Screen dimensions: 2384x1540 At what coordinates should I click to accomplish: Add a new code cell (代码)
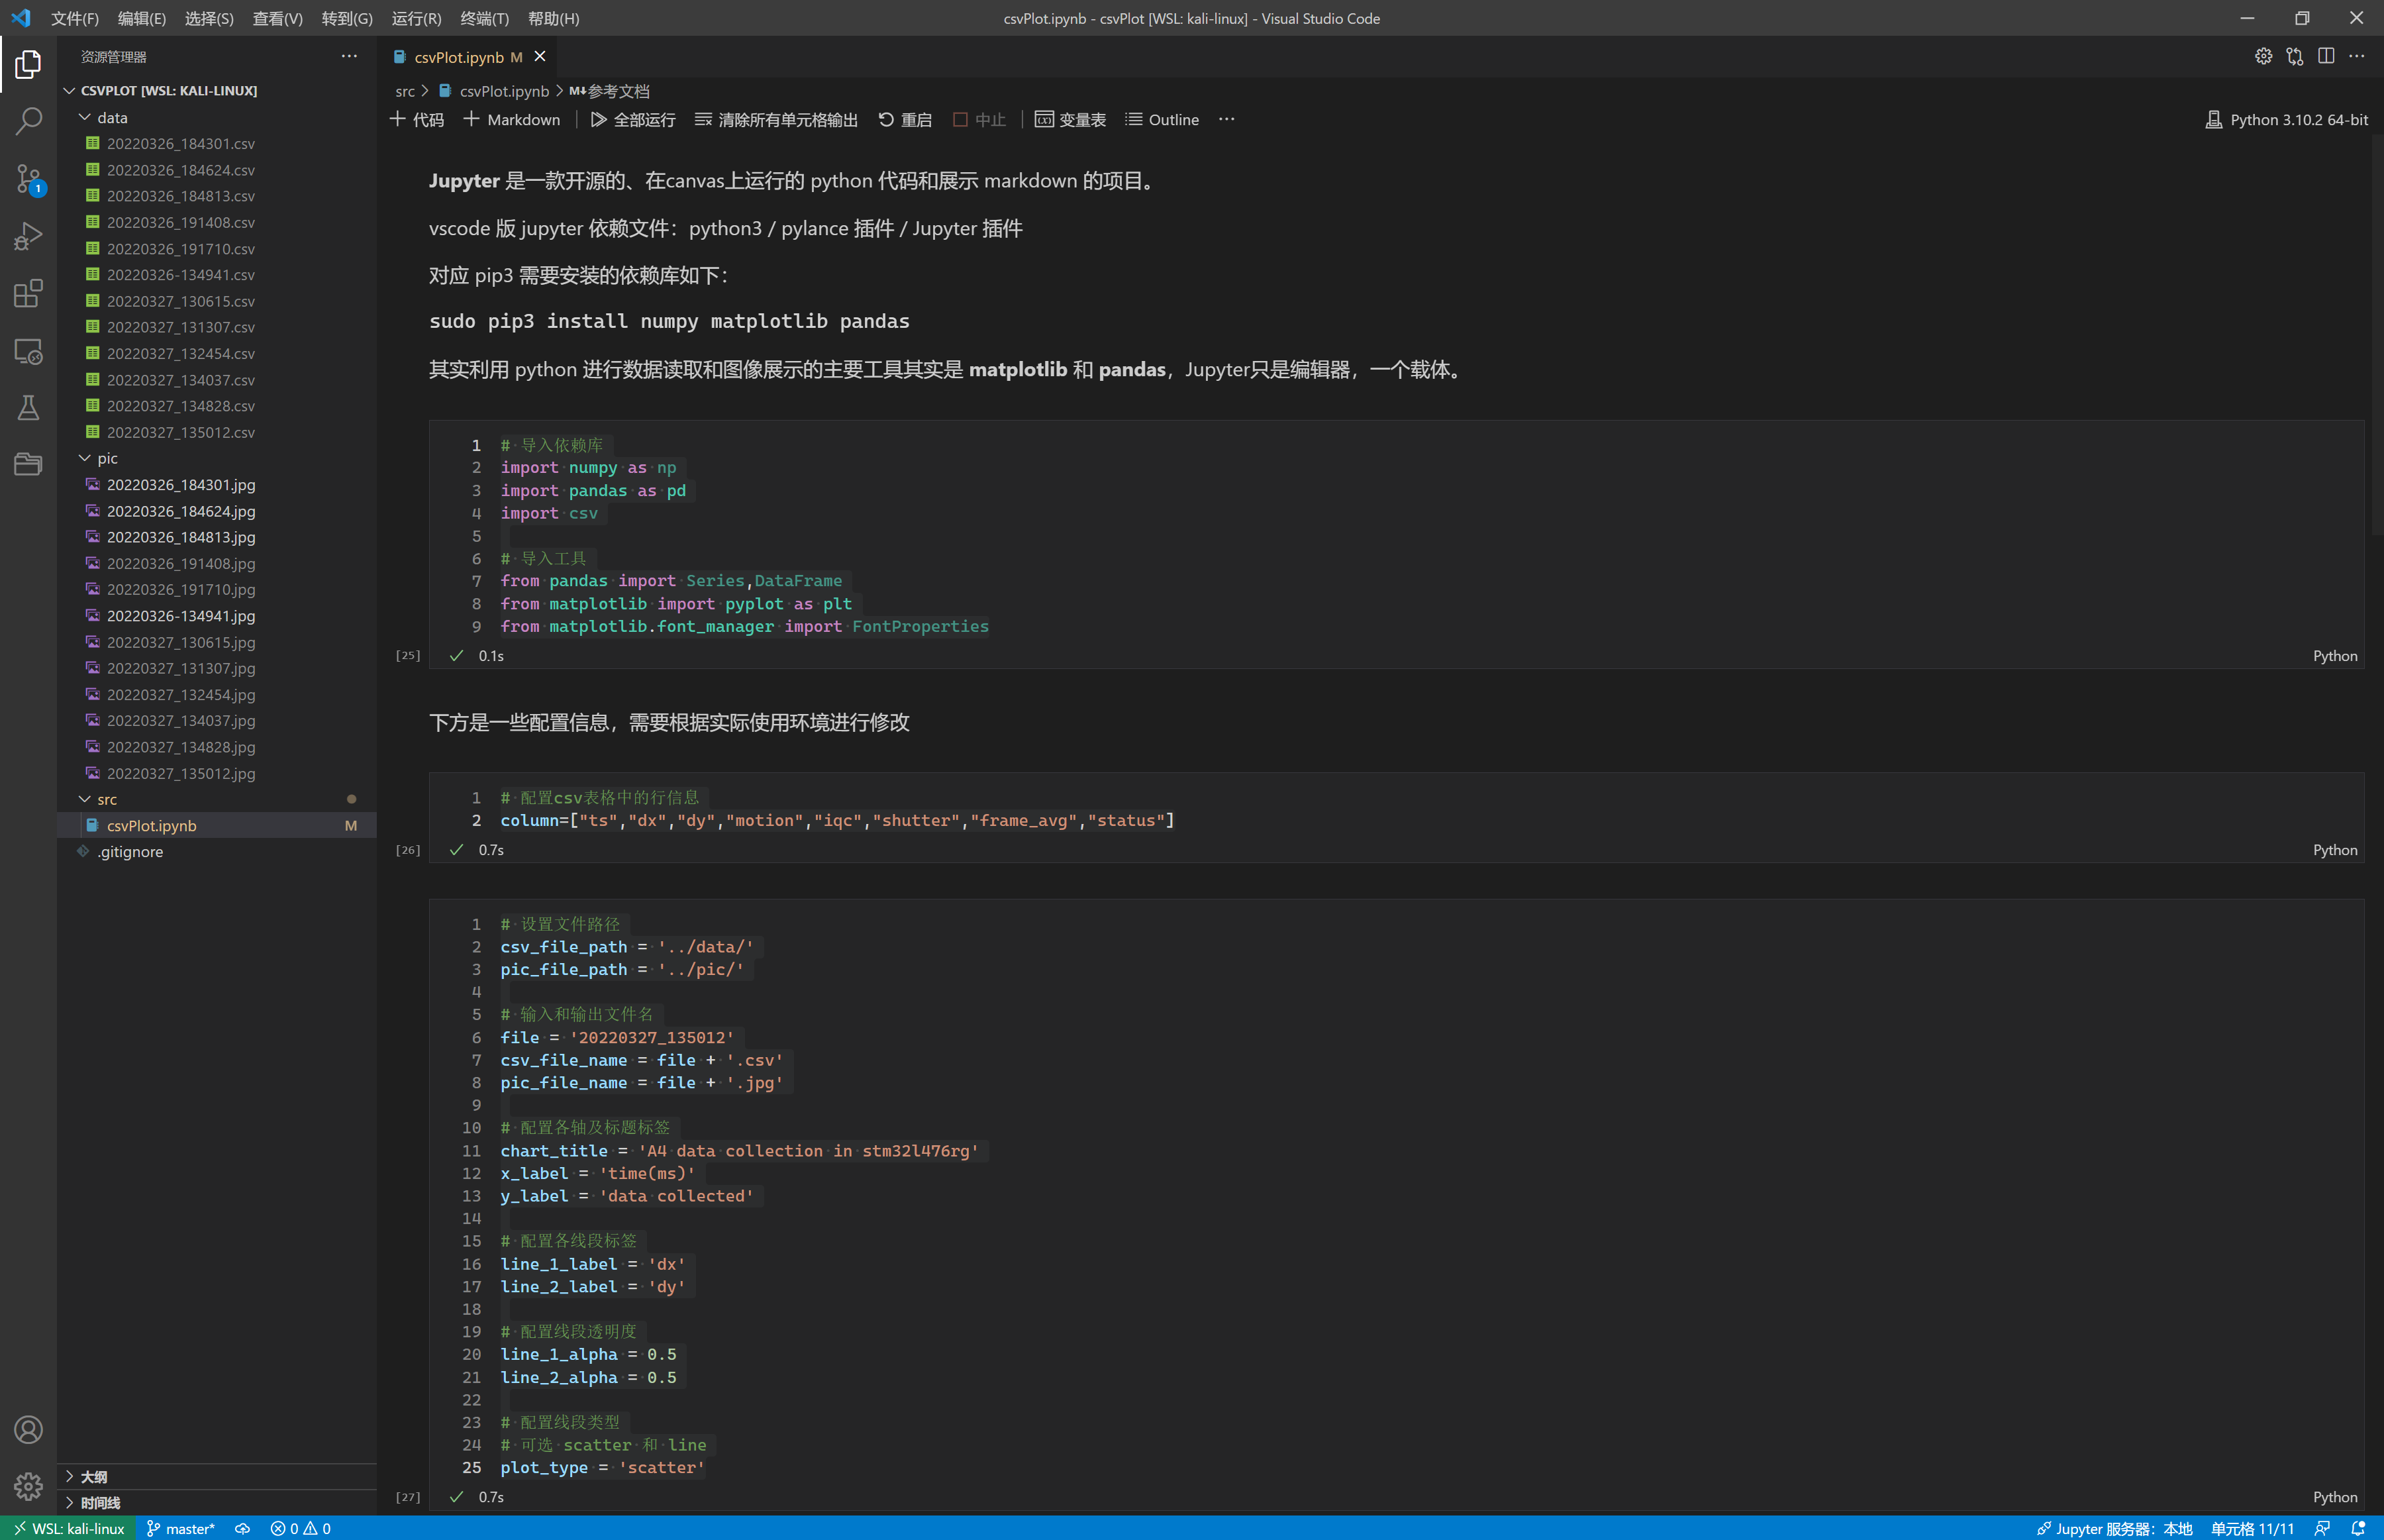click(x=417, y=120)
